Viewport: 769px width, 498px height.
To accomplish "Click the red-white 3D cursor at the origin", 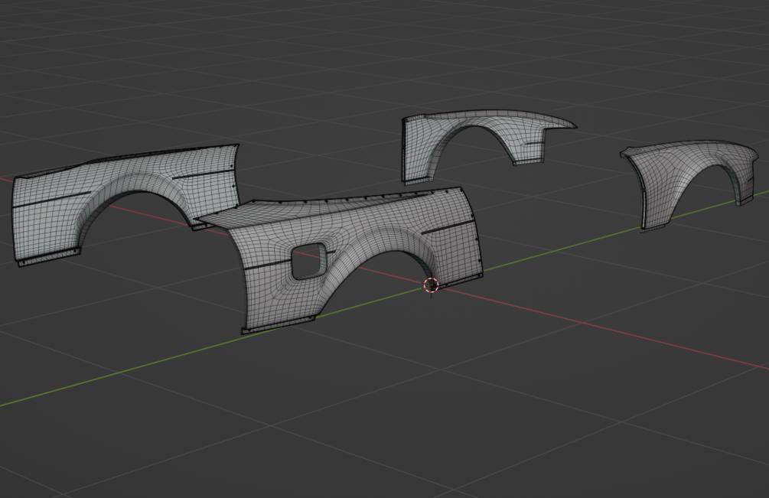I will (x=431, y=285).
